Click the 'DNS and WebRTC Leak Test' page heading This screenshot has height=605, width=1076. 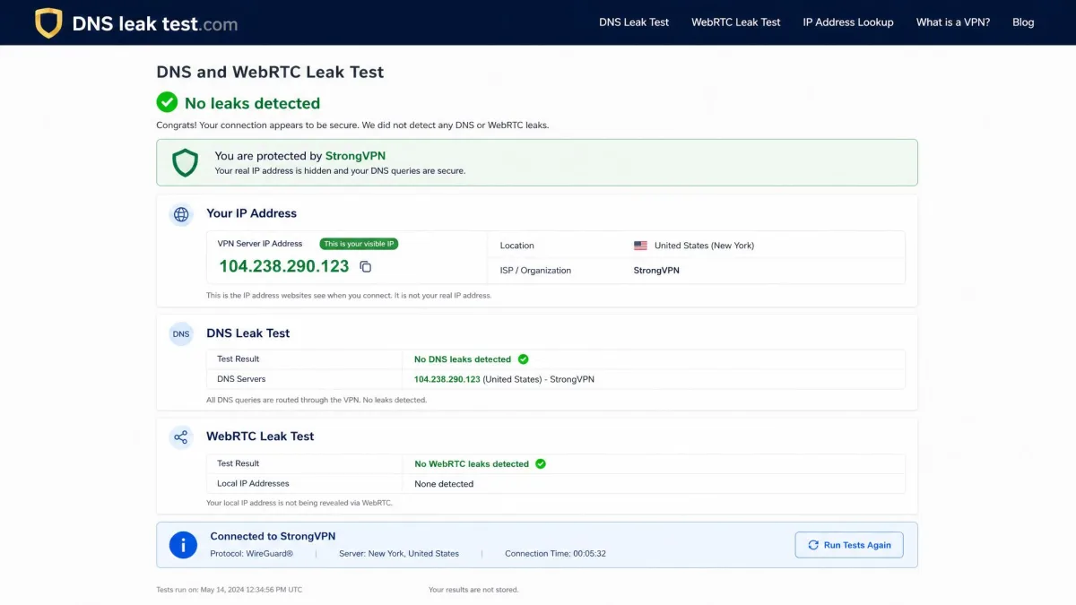click(270, 73)
